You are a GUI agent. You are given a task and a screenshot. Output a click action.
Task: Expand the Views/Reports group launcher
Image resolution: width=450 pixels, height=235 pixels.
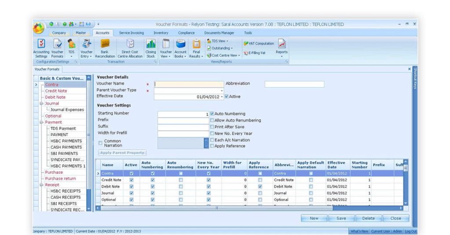pos(287,61)
